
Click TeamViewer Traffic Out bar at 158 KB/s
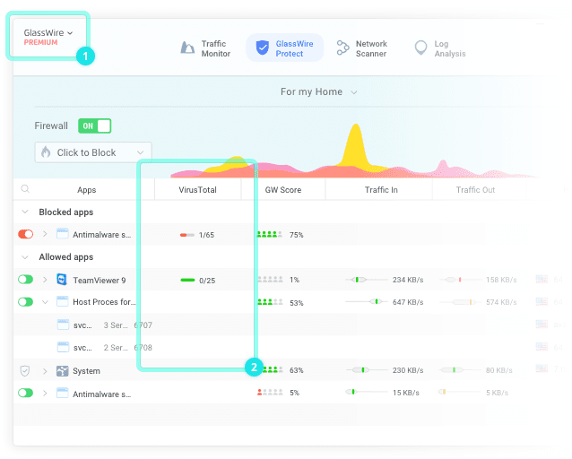pyautogui.click(x=461, y=280)
